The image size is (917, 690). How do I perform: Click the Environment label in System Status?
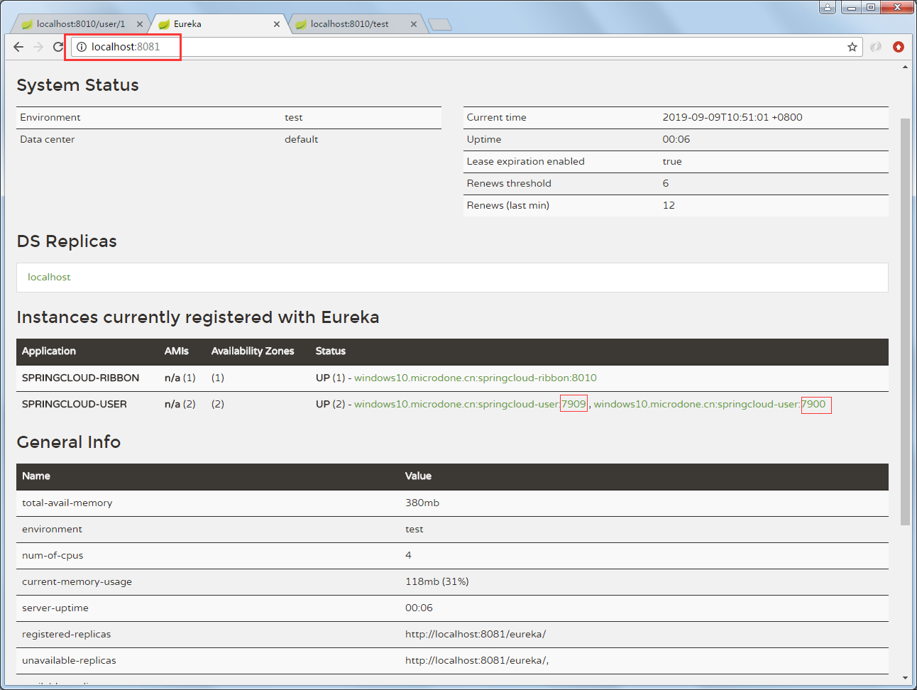50,118
